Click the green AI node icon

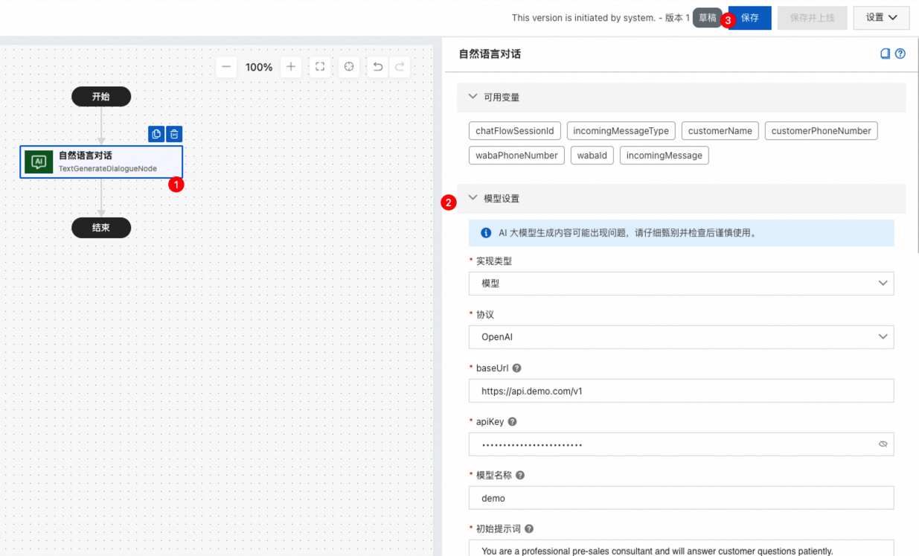coord(39,162)
